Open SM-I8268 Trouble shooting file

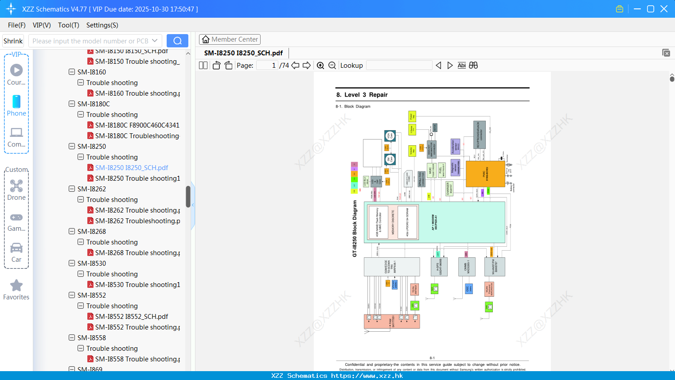point(137,252)
